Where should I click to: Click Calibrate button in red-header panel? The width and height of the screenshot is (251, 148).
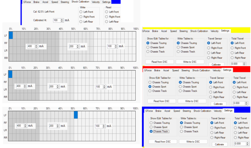pos(218,104)
